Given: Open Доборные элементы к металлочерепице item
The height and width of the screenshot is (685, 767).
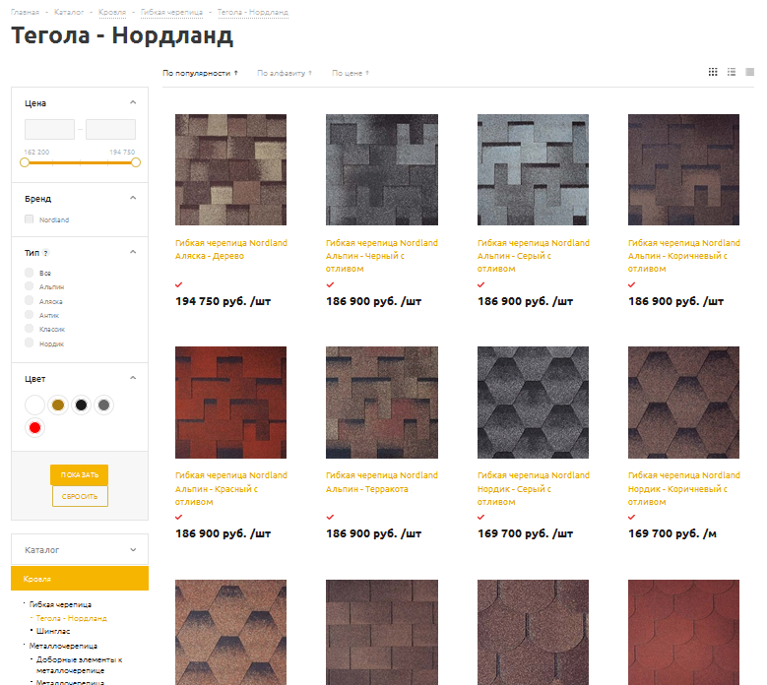Looking at the screenshot, I should [79, 665].
